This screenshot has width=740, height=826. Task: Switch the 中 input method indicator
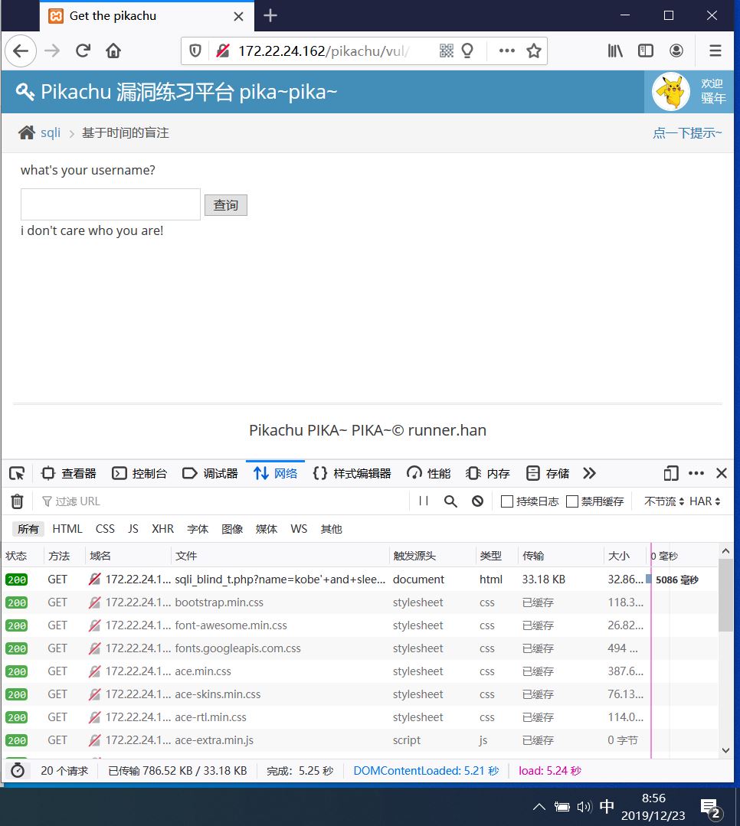tap(607, 807)
